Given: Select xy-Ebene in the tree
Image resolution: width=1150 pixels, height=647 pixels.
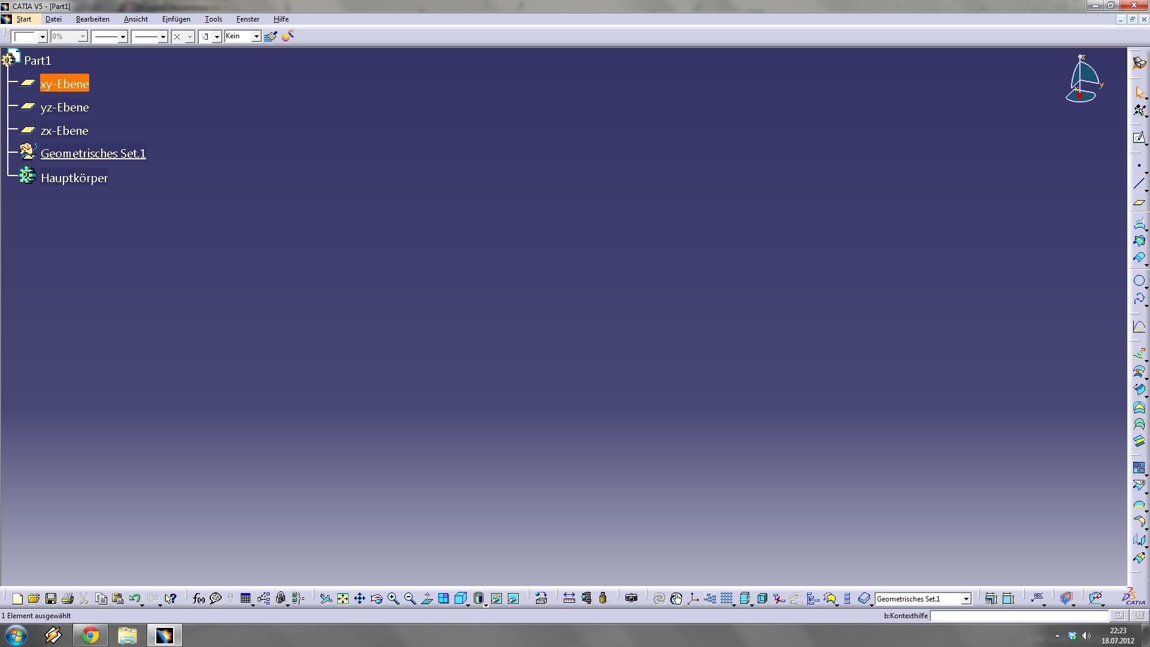Looking at the screenshot, I should (65, 84).
